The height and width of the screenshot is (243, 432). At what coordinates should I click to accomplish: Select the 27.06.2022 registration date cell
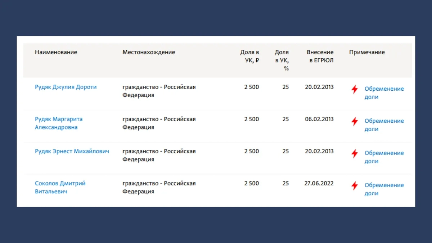(x=319, y=183)
